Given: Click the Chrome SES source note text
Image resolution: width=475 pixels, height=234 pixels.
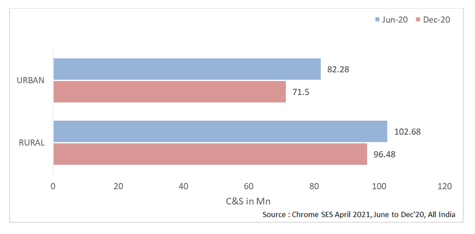Looking at the screenshot, I should [359, 214].
